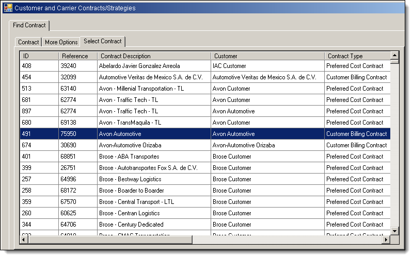413x258 pixels.
Task: Click ID 401 cell
Action: click(x=39, y=157)
